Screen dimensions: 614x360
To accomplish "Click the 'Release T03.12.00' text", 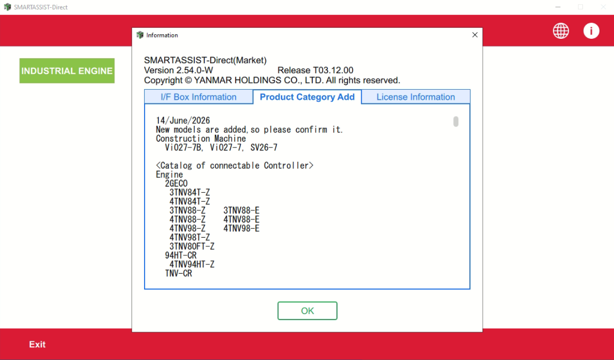I will tap(315, 70).
